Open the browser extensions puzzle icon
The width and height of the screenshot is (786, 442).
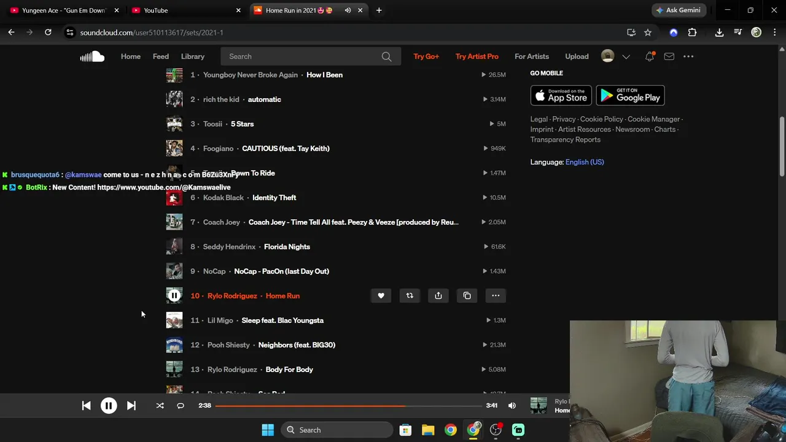pyautogui.click(x=692, y=33)
